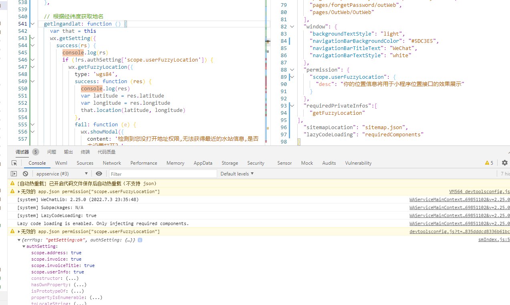Click the [system] LazyCodeLoading: true log
This screenshot has height=305, width=510.
57,216
